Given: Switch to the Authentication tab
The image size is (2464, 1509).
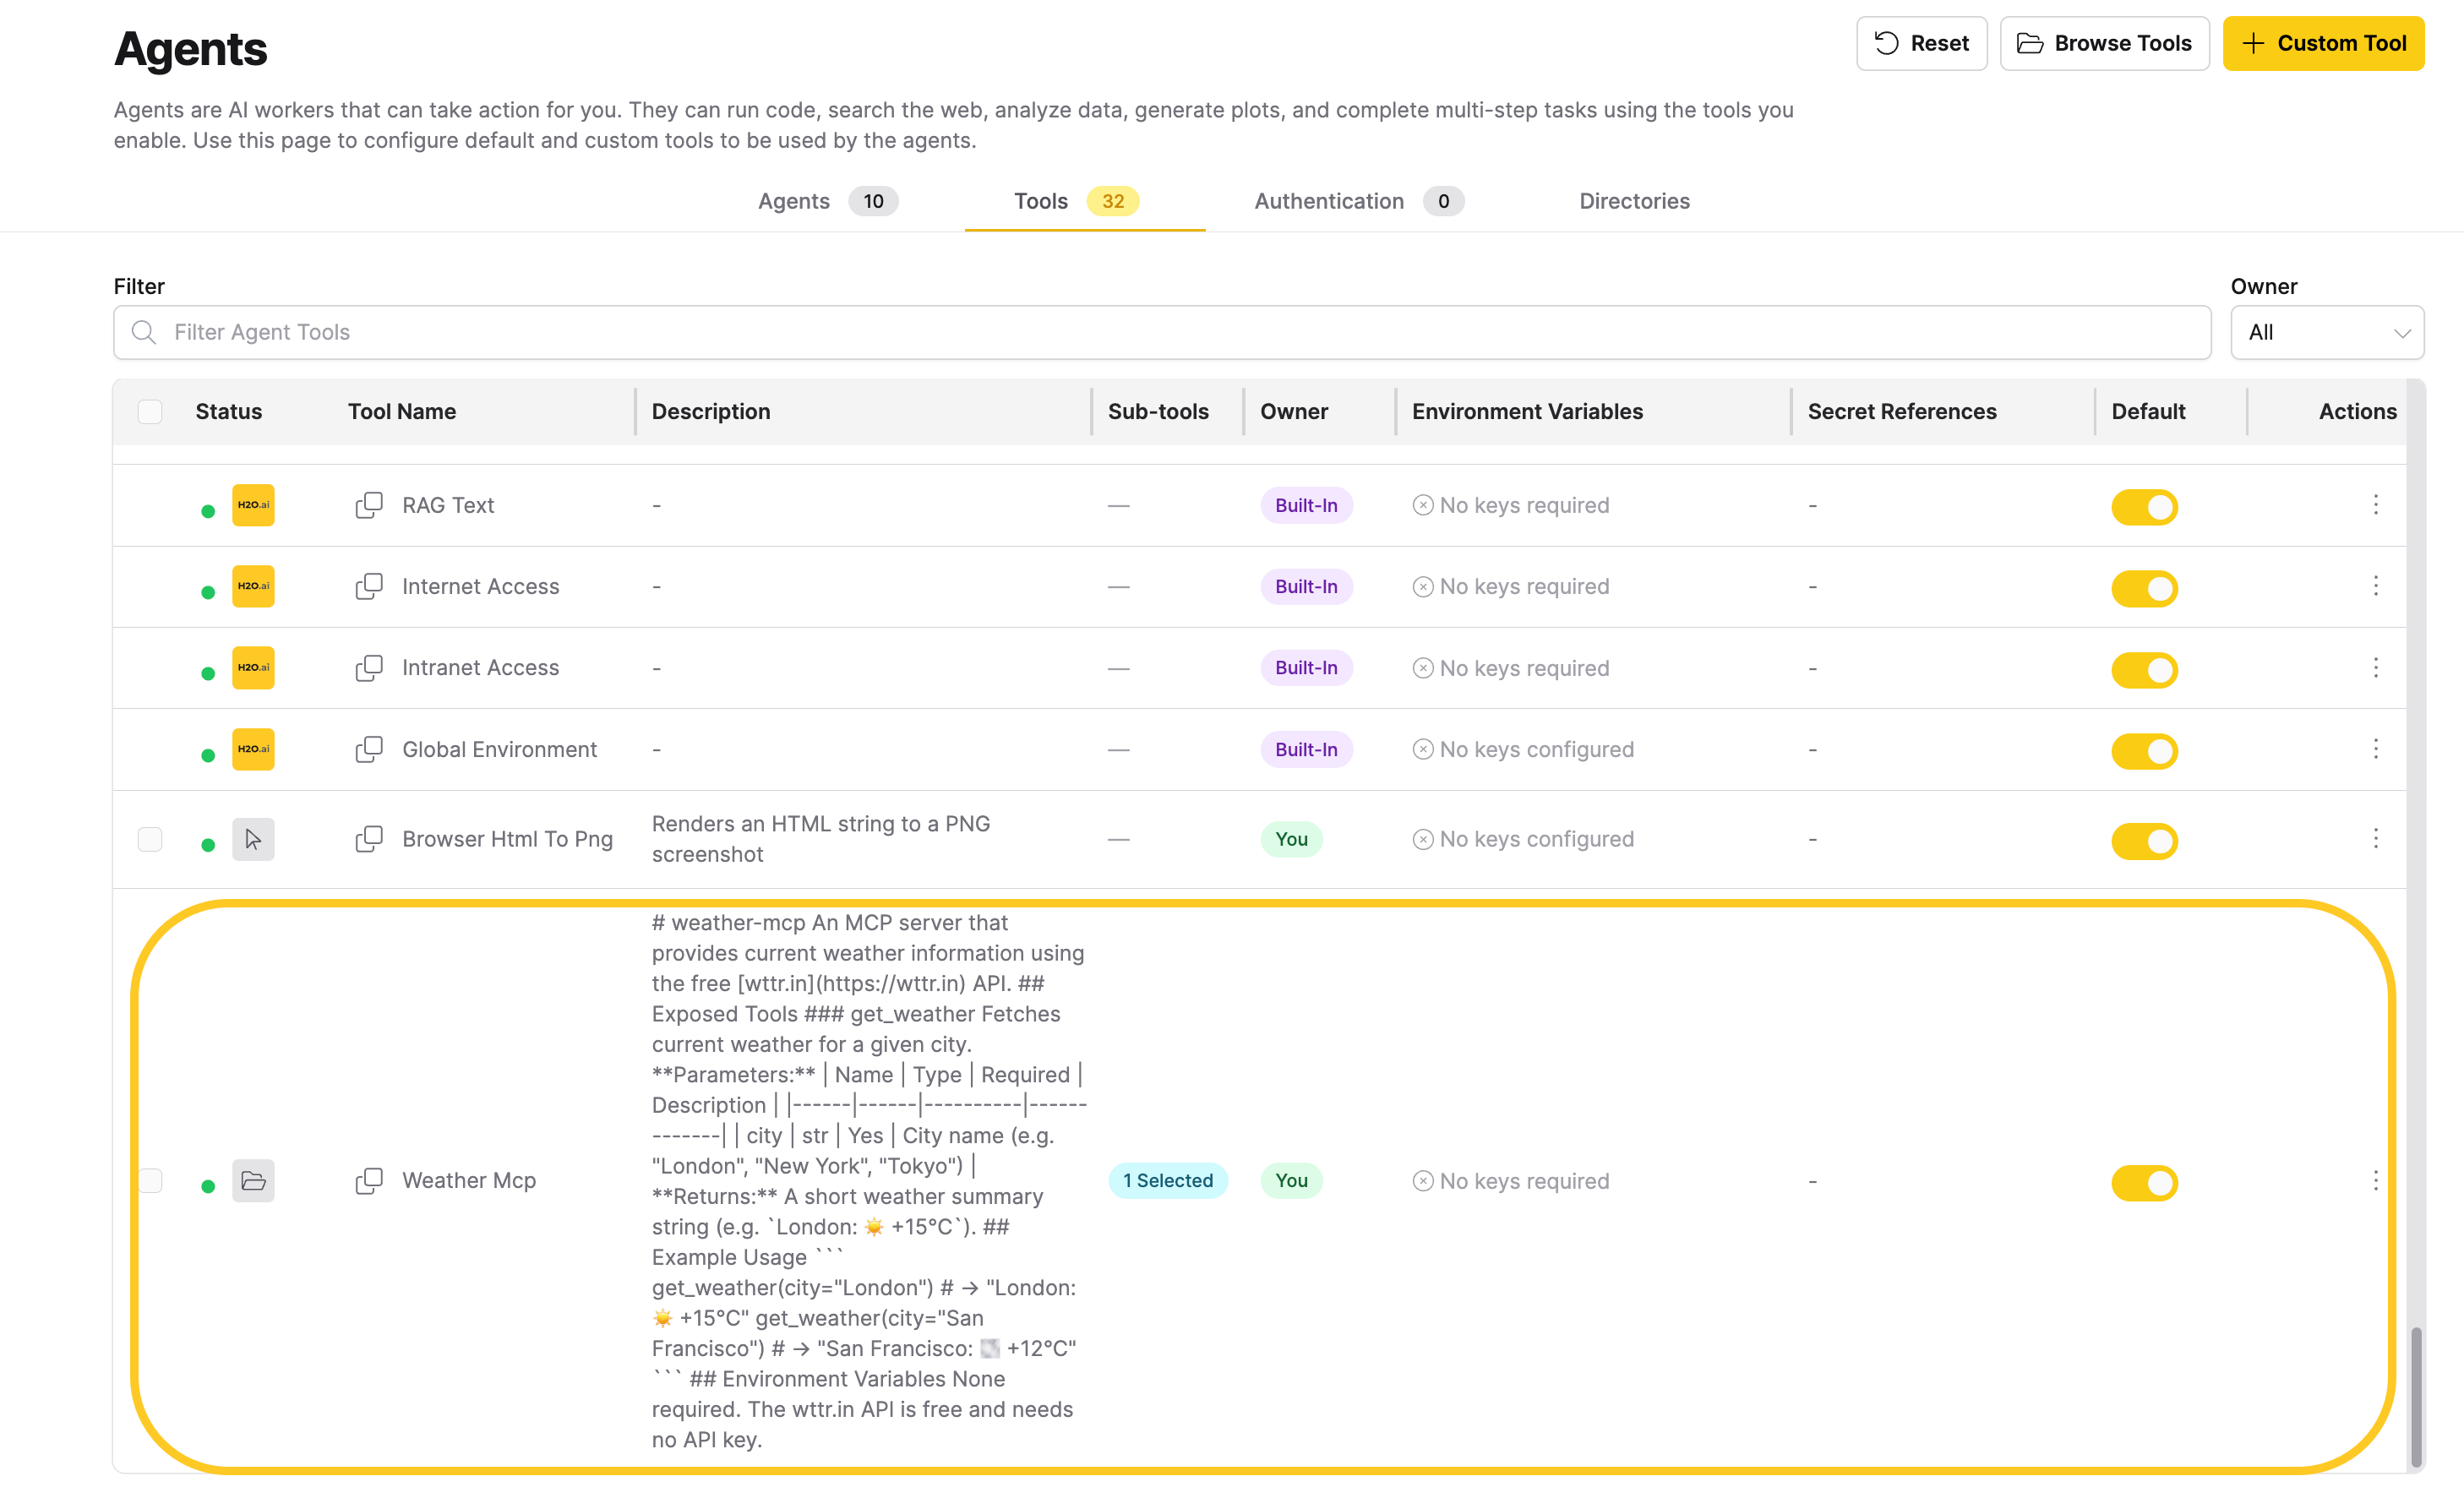Looking at the screenshot, I should point(1359,201).
